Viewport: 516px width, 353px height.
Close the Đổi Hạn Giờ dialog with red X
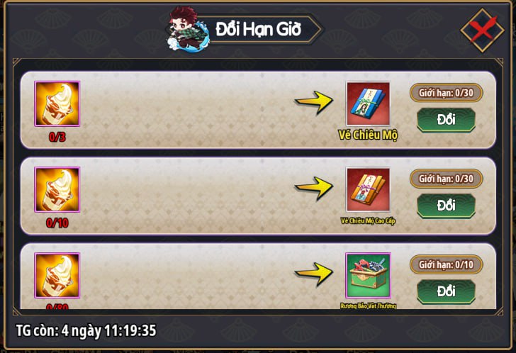(483, 30)
